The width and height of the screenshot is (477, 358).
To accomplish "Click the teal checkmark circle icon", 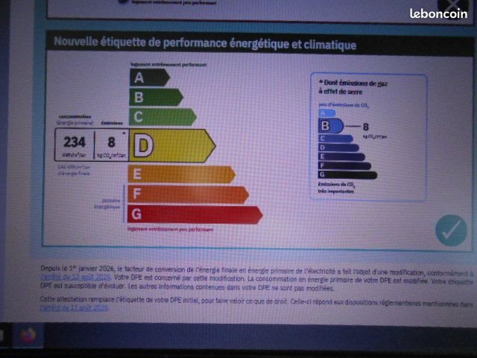I will (450, 230).
